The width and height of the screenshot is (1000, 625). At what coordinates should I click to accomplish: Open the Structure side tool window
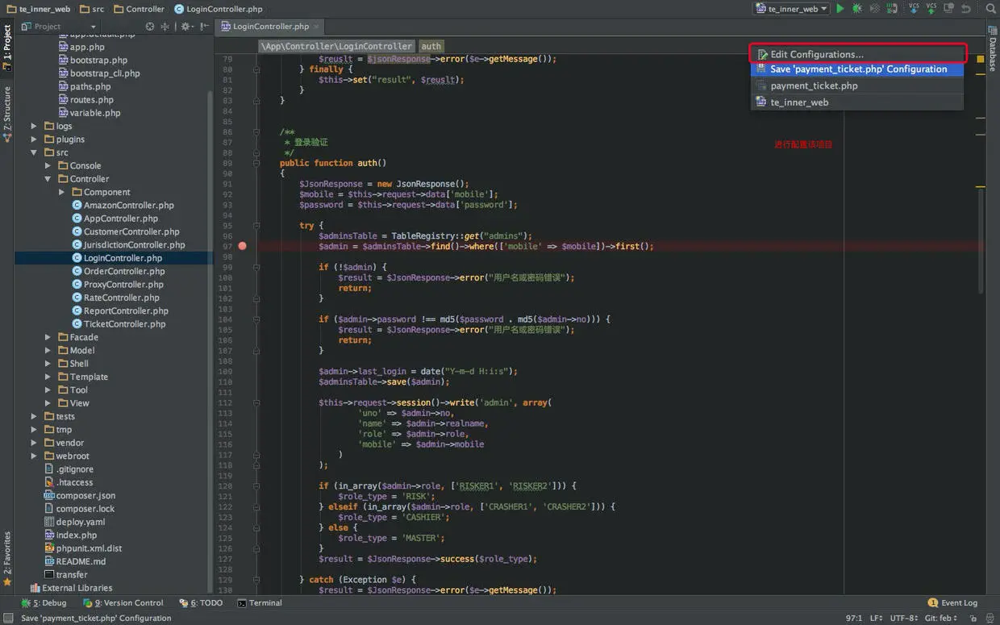click(x=6, y=114)
